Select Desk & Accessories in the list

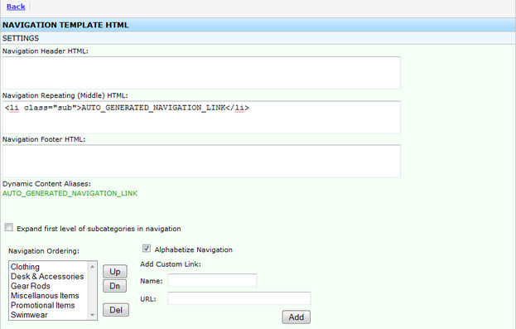tap(47, 276)
